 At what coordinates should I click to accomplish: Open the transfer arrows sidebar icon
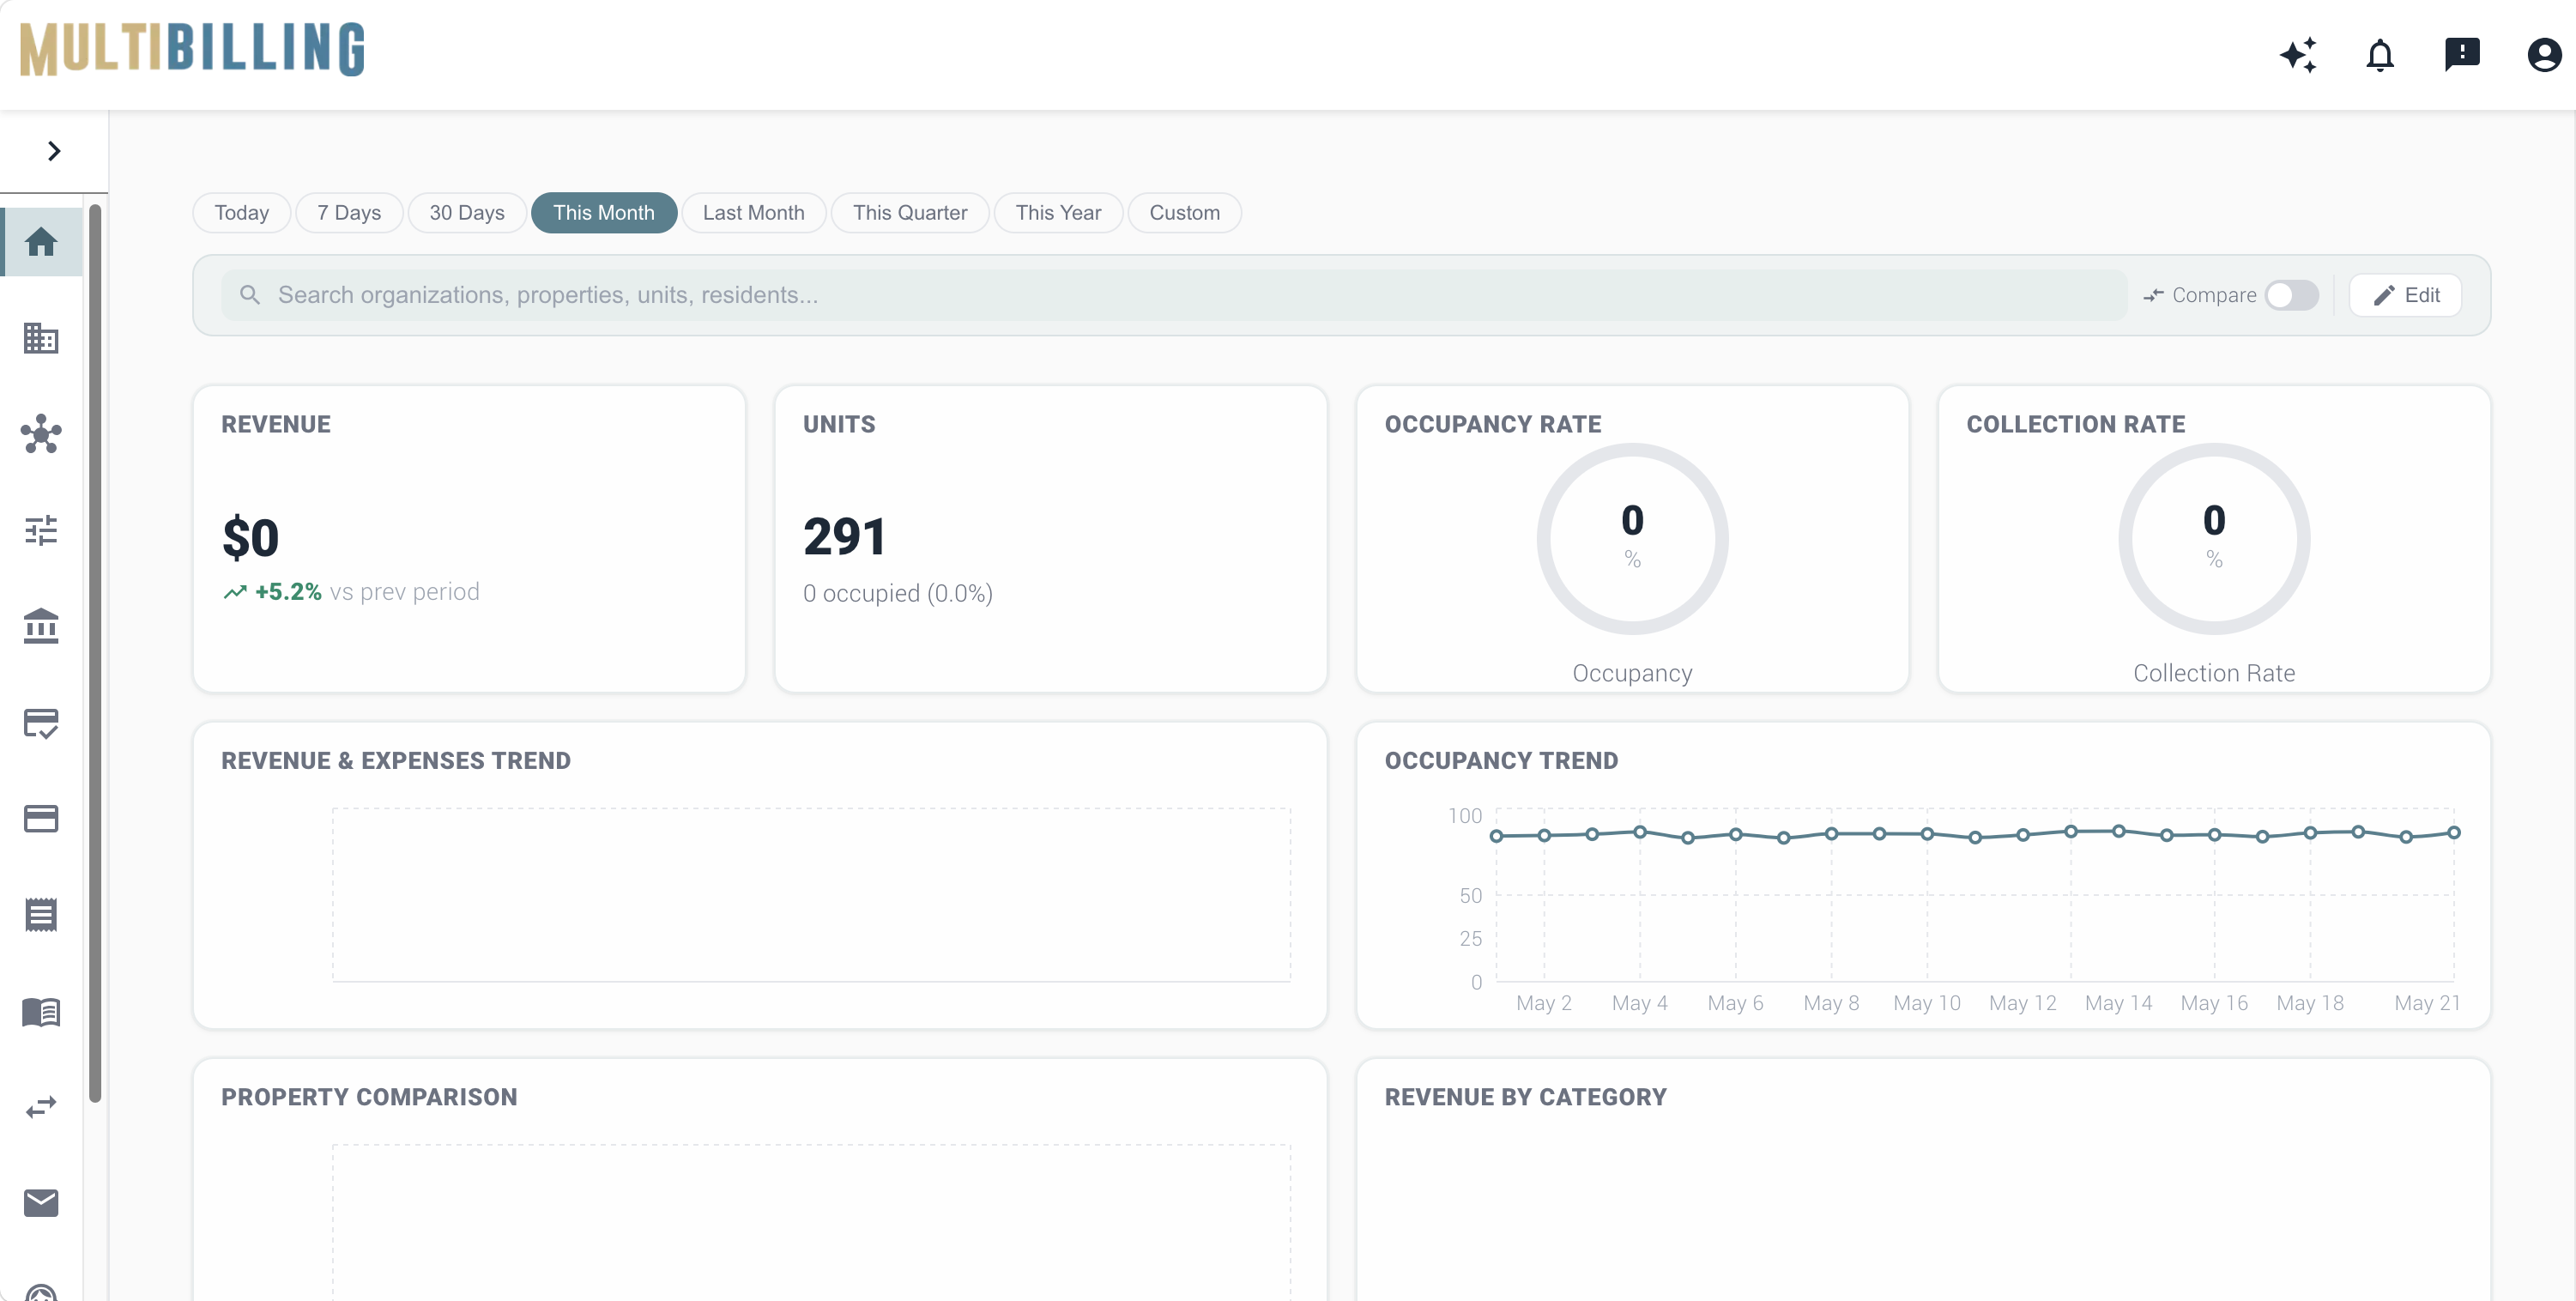pyautogui.click(x=41, y=1107)
